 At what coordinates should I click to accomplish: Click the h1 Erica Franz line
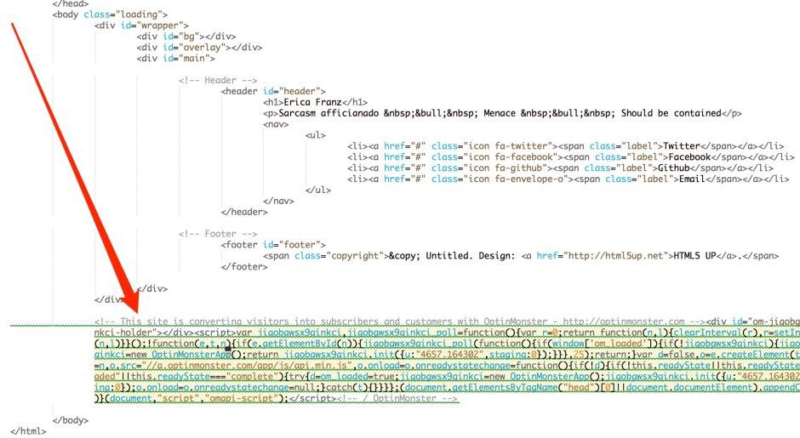[x=315, y=102]
